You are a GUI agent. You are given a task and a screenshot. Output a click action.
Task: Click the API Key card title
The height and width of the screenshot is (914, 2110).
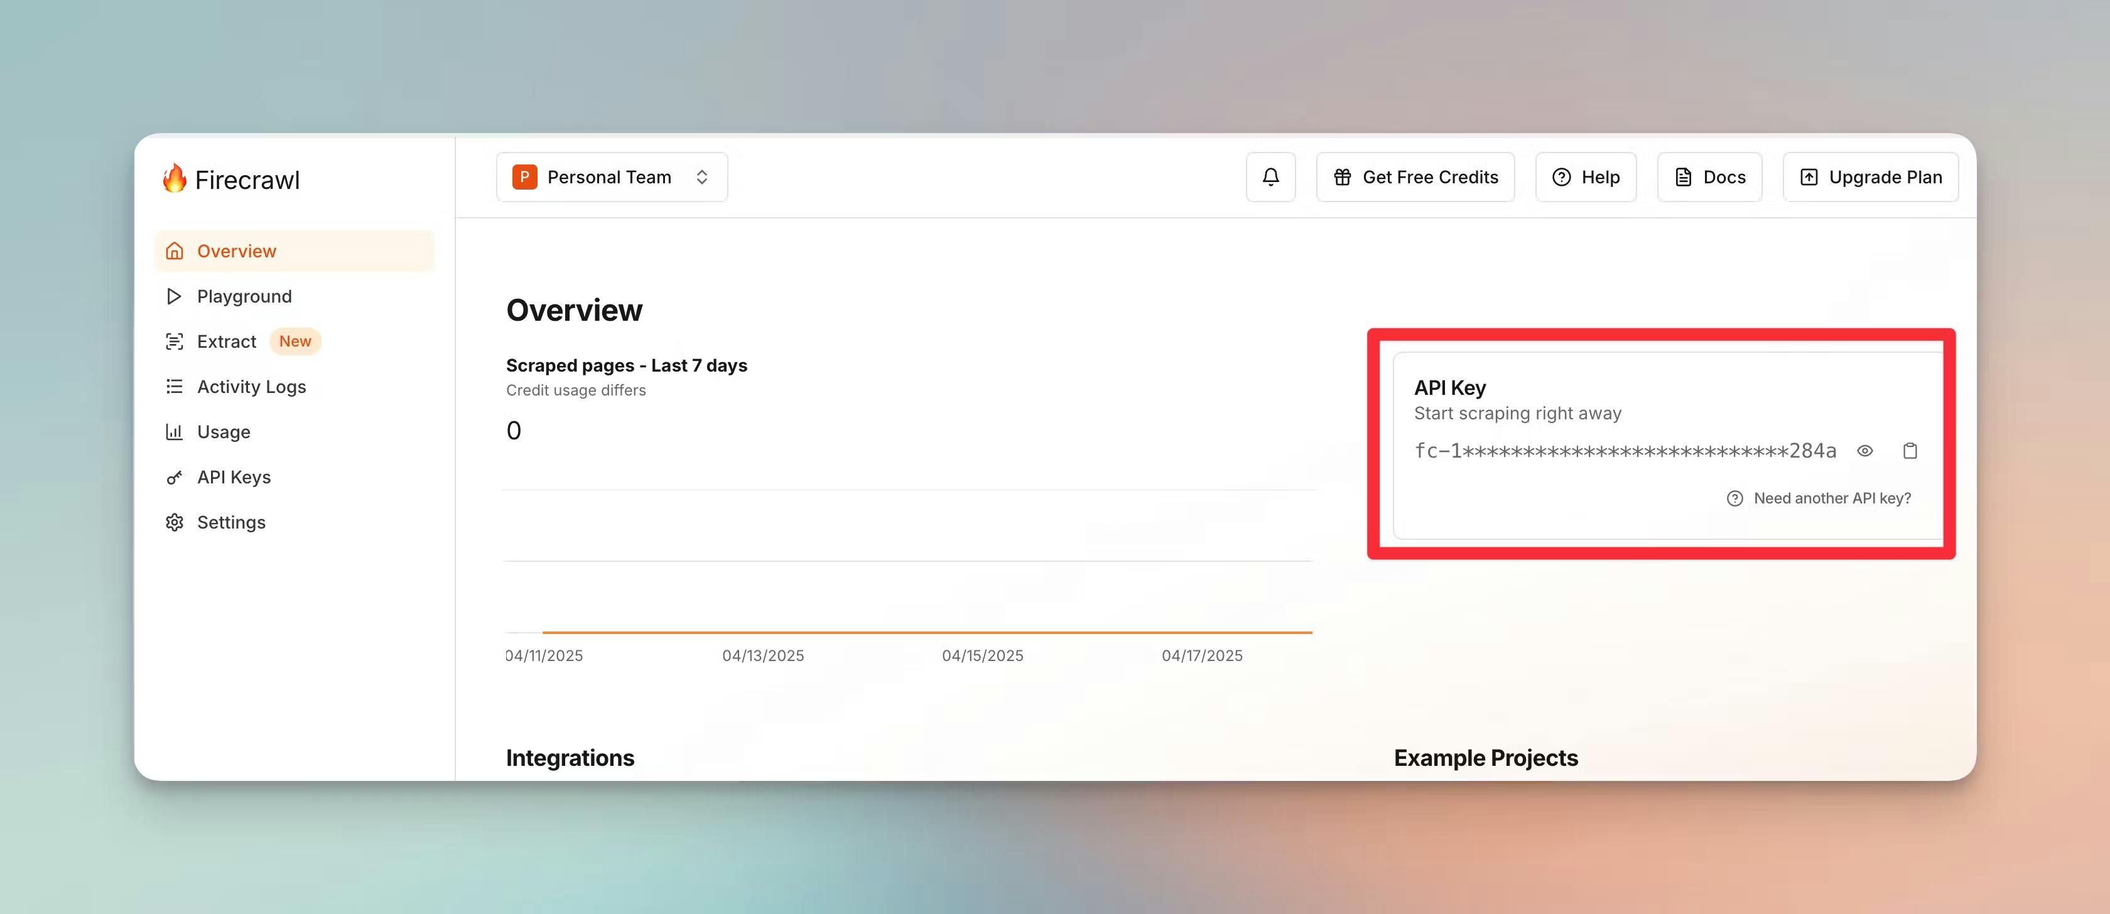pos(1450,387)
